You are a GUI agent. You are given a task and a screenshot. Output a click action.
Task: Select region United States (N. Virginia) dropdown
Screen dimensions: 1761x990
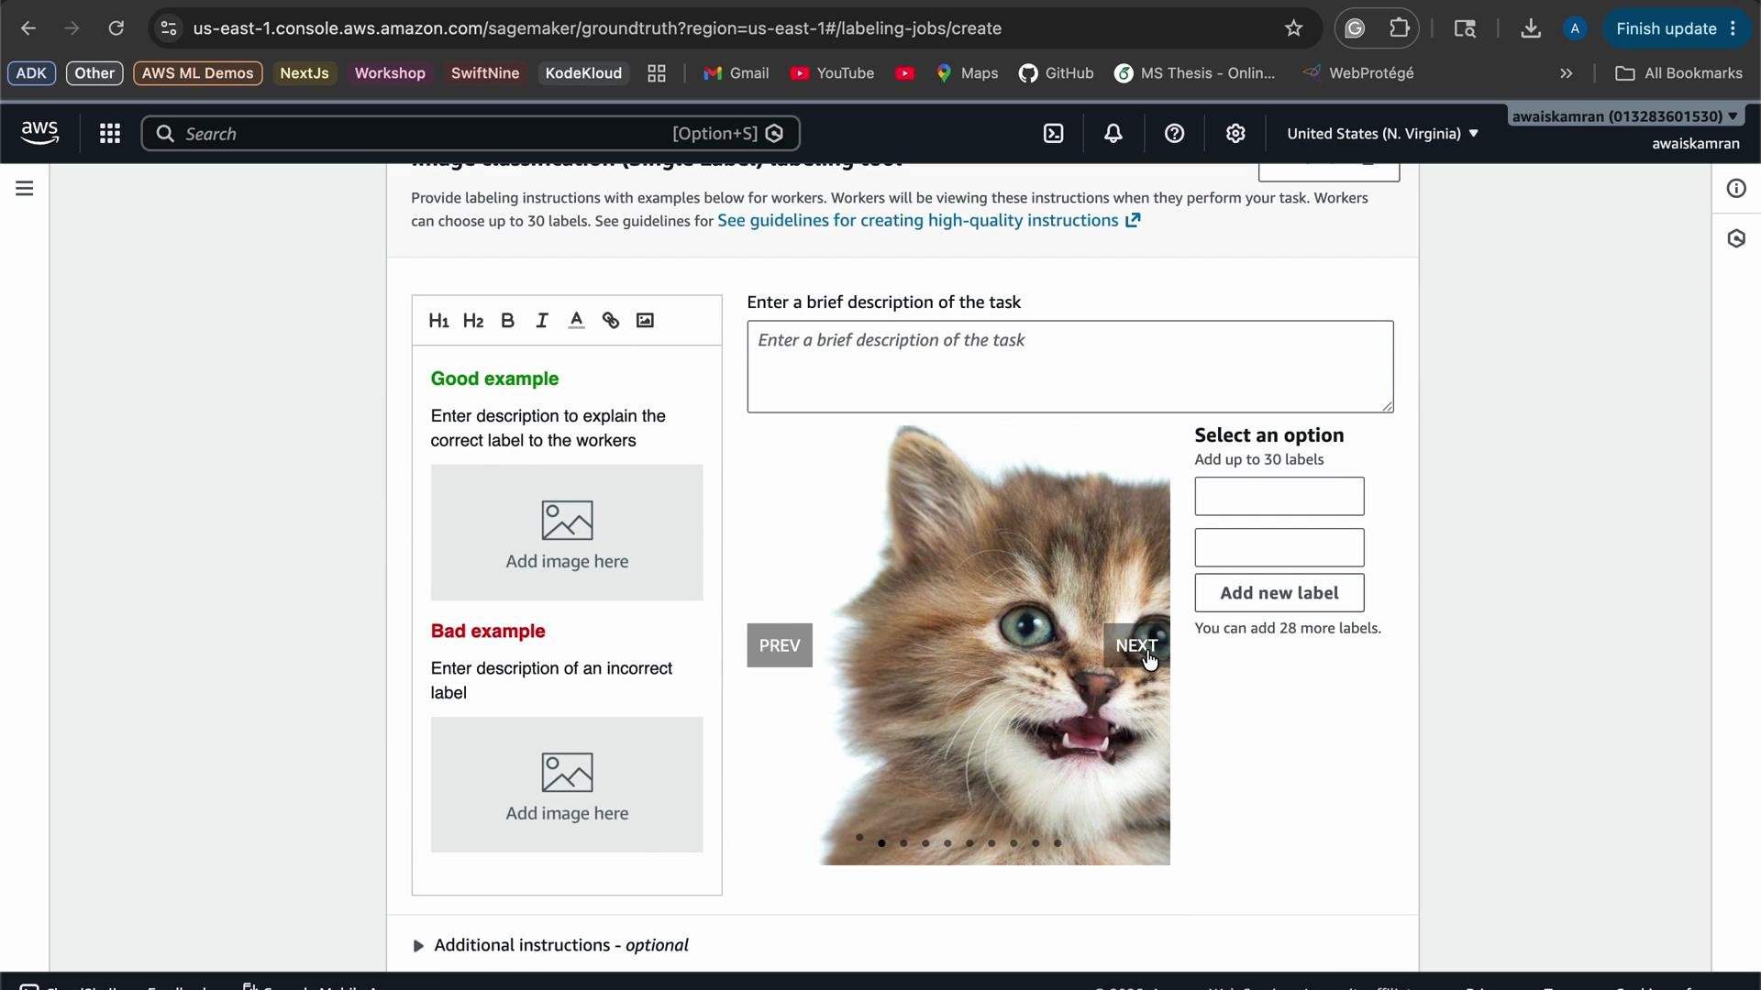1382,134
